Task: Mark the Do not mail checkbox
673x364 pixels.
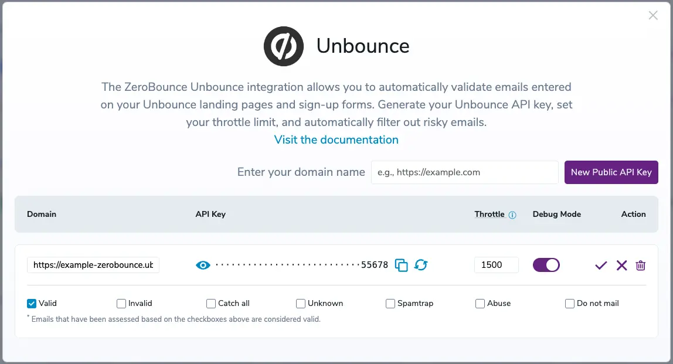Action: coord(570,304)
